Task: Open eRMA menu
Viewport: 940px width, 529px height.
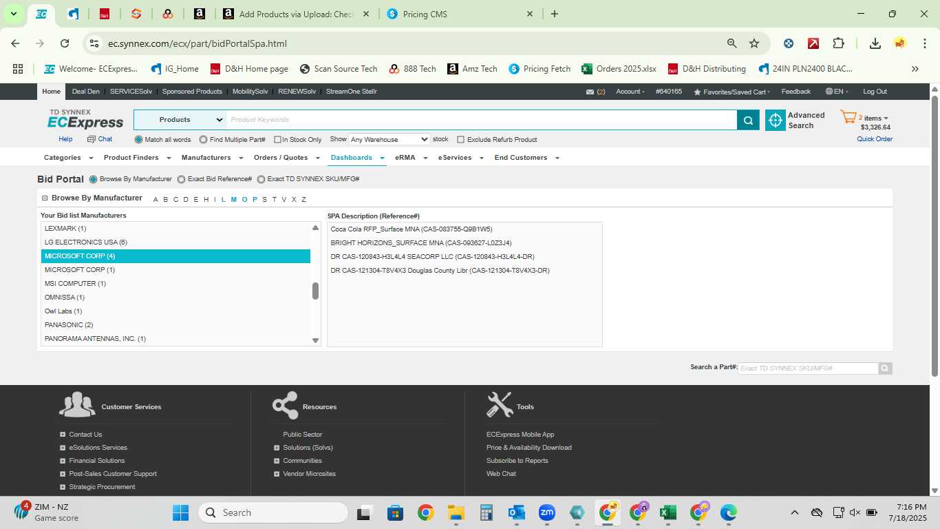Action: click(x=411, y=158)
